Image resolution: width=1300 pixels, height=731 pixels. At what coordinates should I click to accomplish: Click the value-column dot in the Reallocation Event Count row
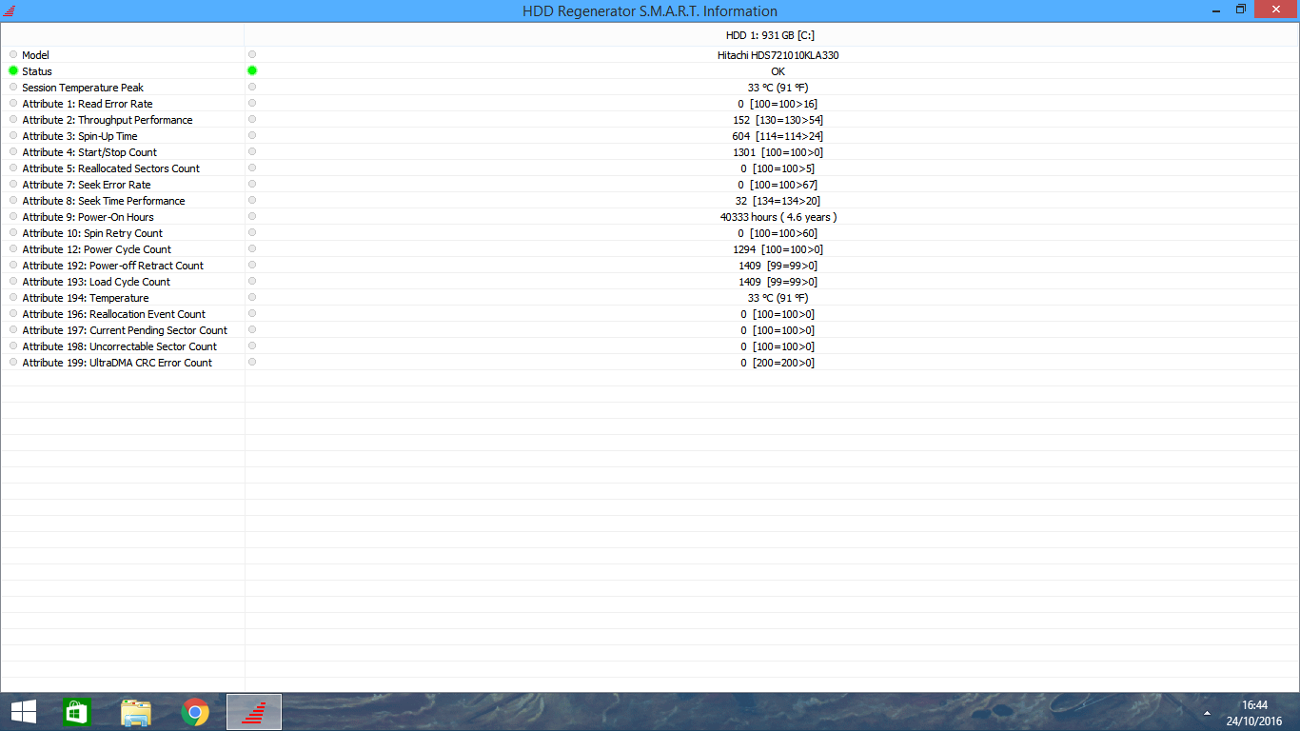point(252,313)
